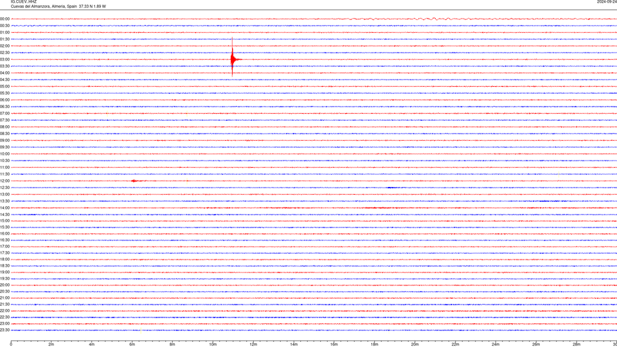Choose the 14:30 time label
This screenshot has width=617, height=347.
tap(4, 215)
